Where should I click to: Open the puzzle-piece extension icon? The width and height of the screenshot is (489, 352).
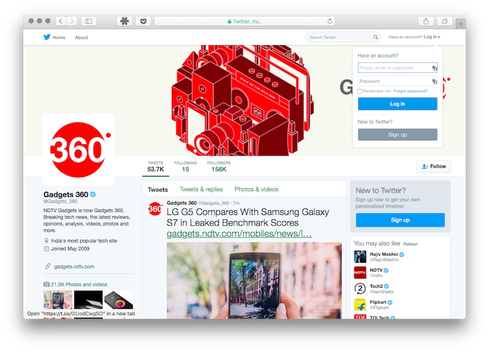pyautogui.click(x=125, y=21)
